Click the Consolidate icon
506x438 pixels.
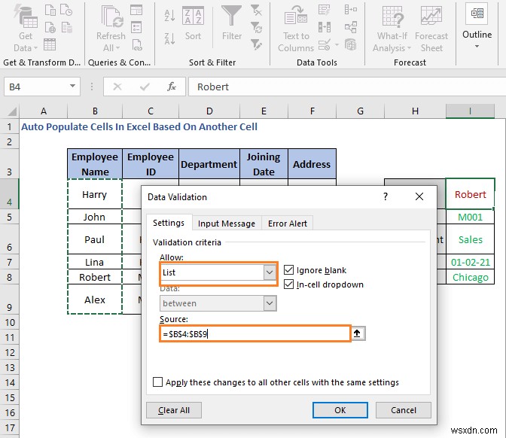pos(350,11)
